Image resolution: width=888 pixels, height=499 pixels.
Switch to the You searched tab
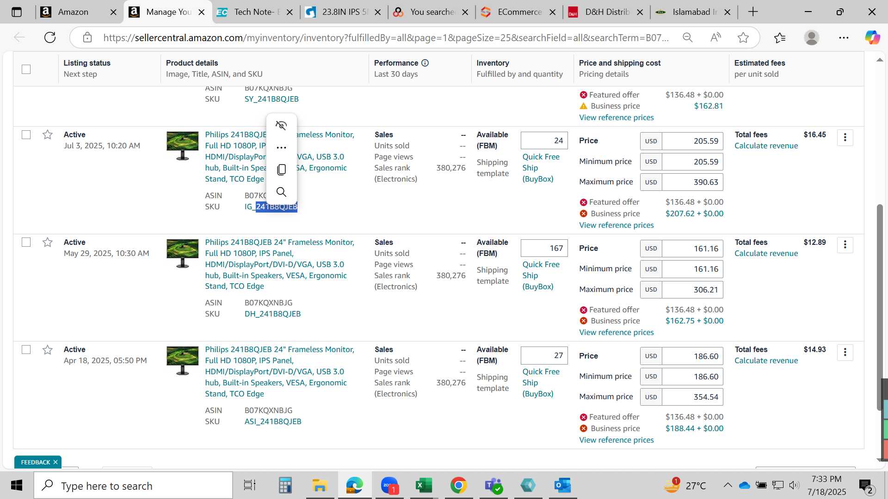(431, 12)
